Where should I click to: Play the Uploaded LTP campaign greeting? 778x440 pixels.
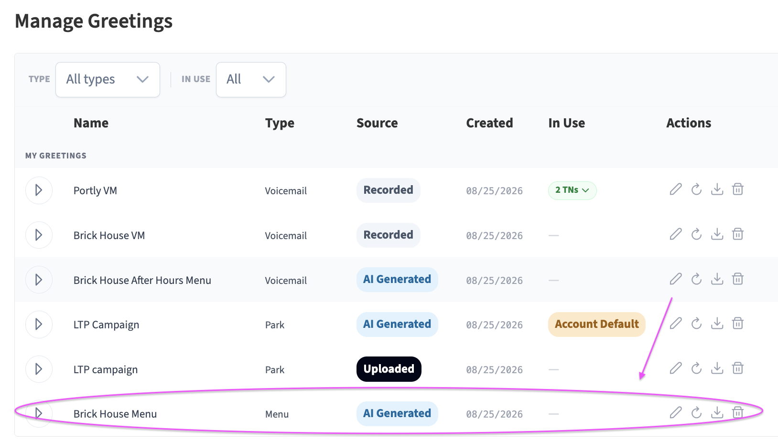[39, 369]
